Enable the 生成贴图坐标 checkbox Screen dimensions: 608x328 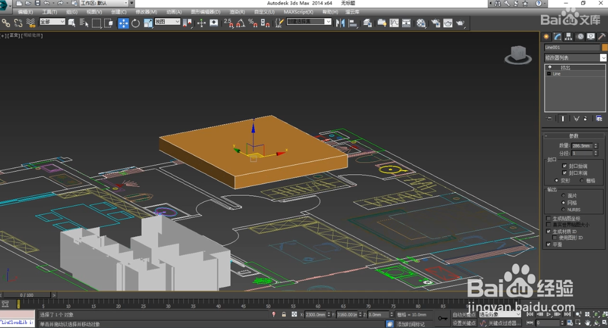(x=548, y=218)
